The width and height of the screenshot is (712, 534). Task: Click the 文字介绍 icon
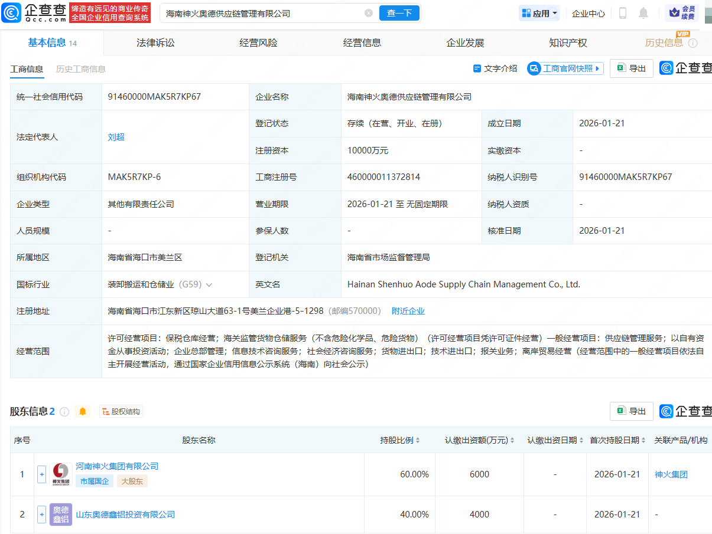479,68
